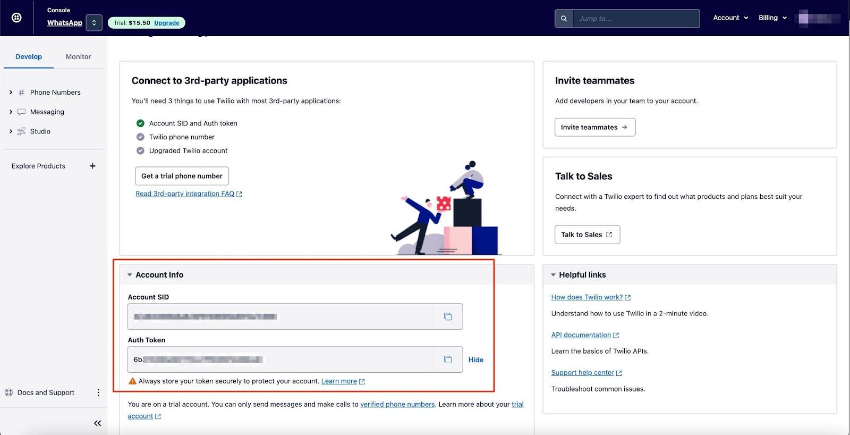Click the Jump to search field
Viewport: 850px width, 435px height.
635,19
